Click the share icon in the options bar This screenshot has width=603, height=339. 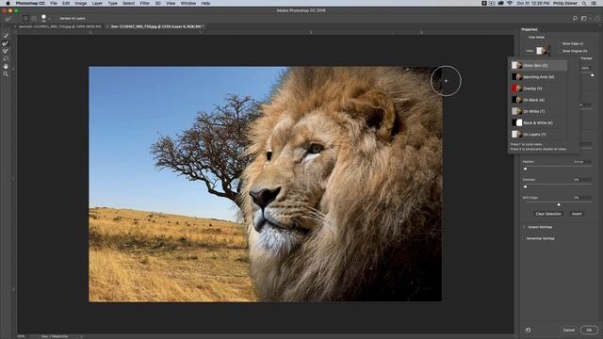pyautogui.click(x=597, y=18)
